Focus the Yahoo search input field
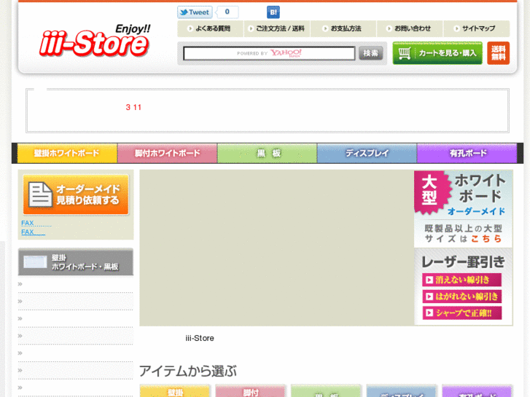 269,53
